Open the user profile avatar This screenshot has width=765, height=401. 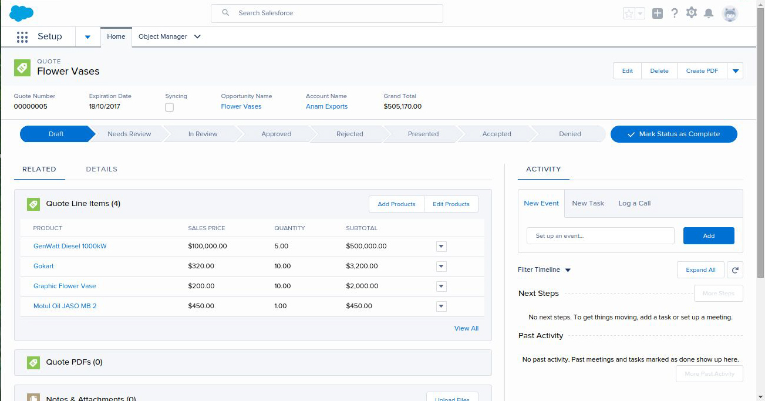click(x=730, y=13)
